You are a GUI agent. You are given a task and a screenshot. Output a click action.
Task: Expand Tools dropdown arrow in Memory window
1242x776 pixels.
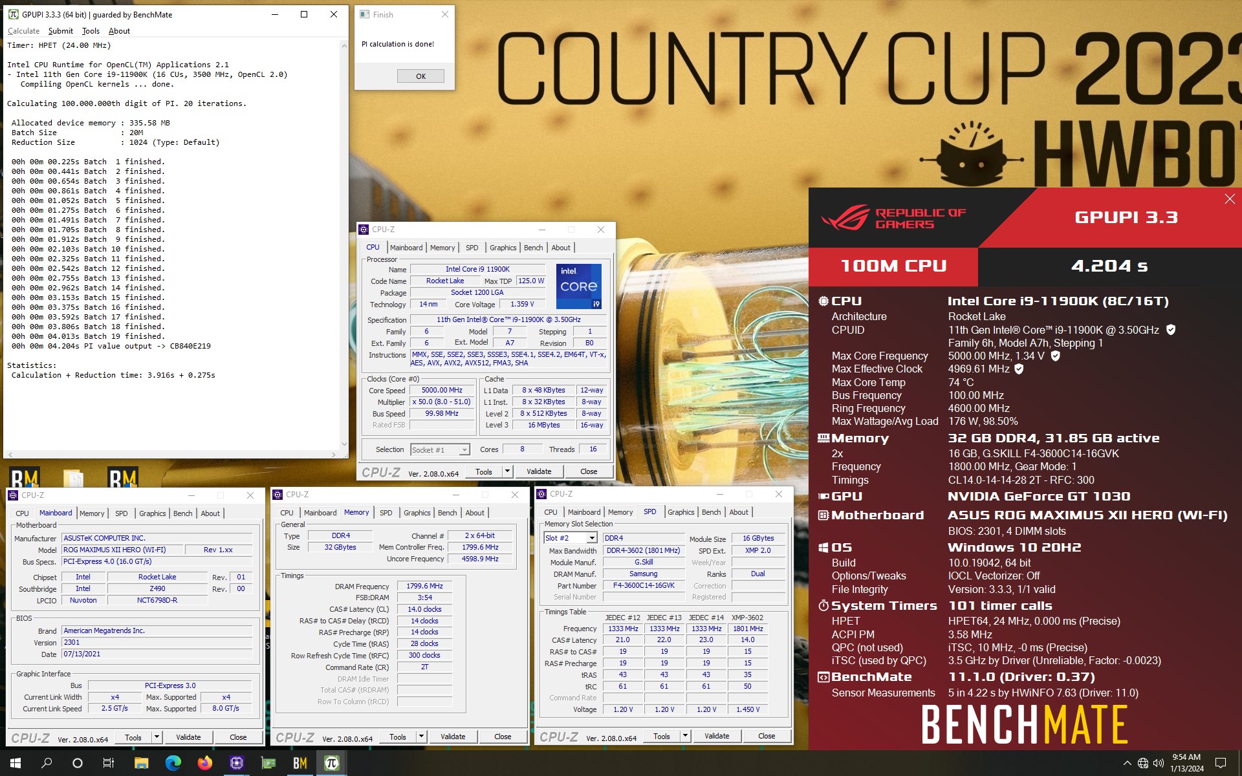[x=421, y=737]
